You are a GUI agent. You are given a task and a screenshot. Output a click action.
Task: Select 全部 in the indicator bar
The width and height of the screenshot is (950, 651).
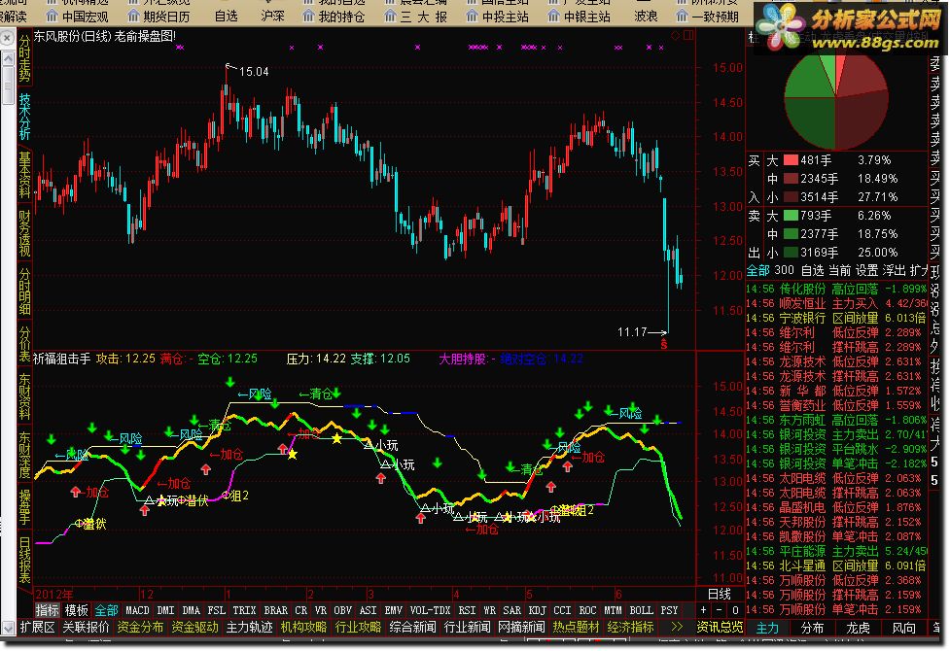click(x=106, y=610)
